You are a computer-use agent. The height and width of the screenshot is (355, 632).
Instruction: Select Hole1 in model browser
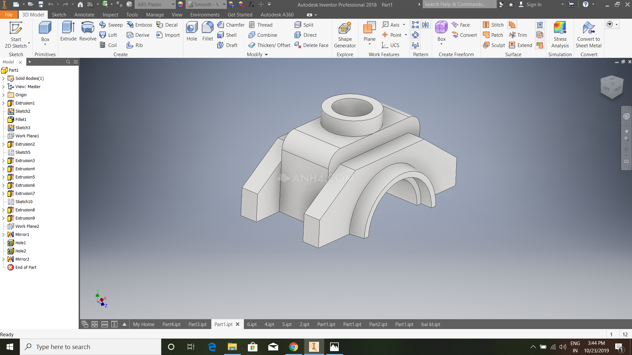(x=20, y=243)
